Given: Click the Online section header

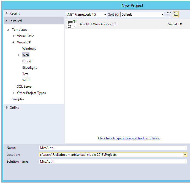Looking at the screenshot, I should pyautogui.click(x=14, y=107).
